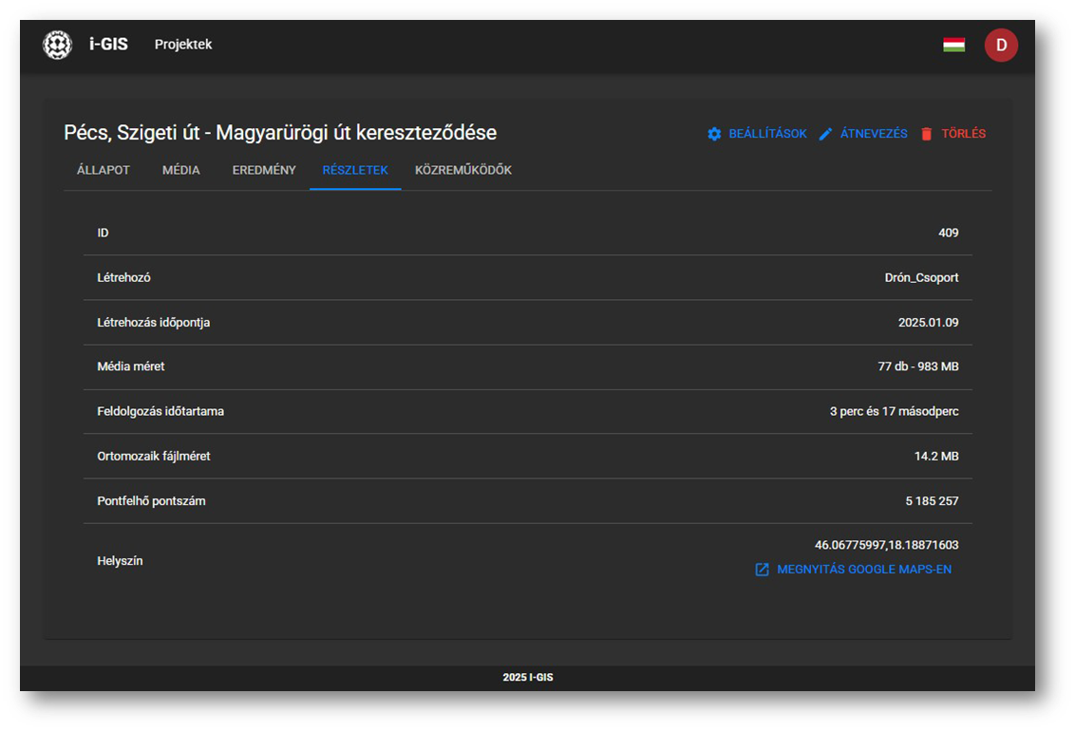1075x731 pixels.
Task: Click the 2025 I-GIS footer text
Action: coord(528,678)
